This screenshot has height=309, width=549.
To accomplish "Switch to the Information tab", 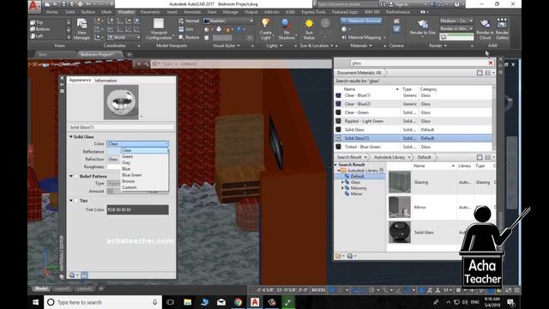I will pos(106,81).
